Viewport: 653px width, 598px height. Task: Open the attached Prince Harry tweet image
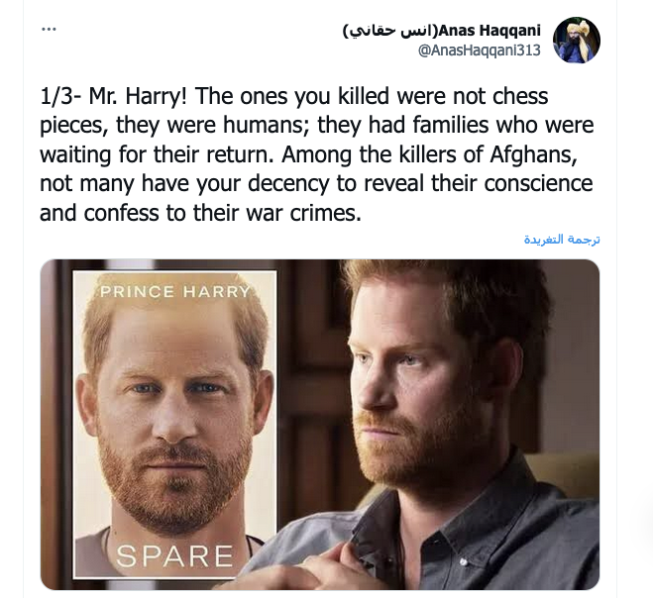point(320,425)
